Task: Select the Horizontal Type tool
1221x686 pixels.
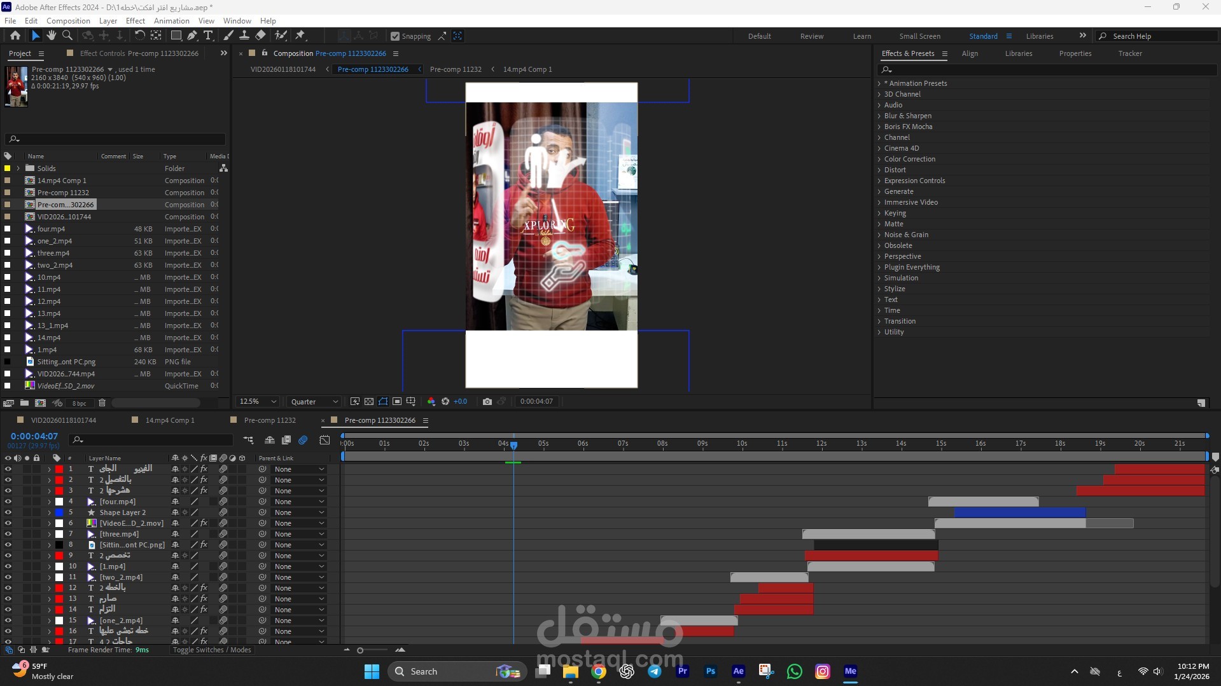Action: 208,36
